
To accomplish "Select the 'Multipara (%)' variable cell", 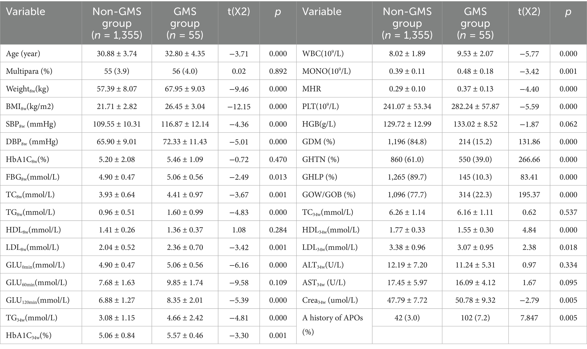I will 29,71.
